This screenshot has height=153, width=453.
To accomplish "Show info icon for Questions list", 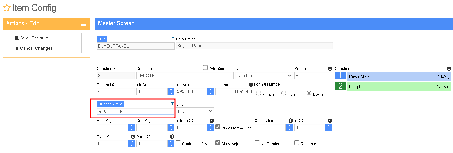I will coord(449,68).
